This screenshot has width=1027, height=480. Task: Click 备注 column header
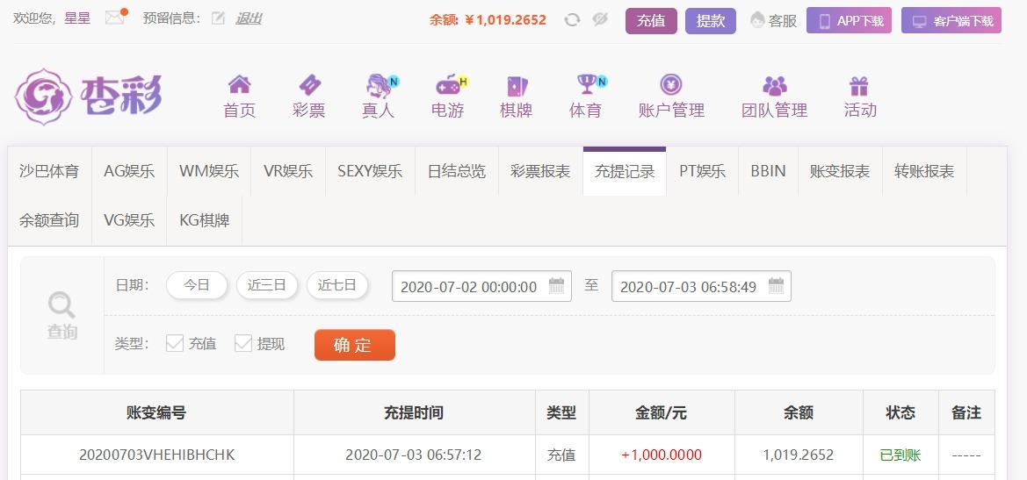coord(966,412)
